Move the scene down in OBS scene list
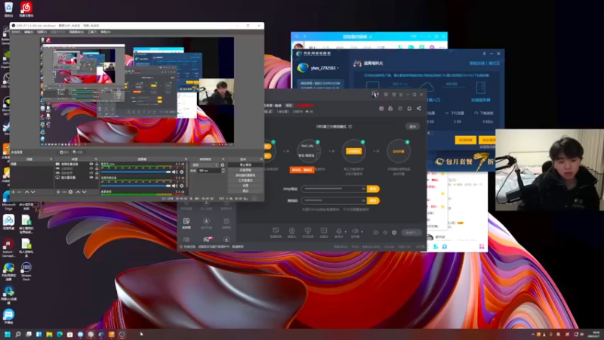The height and width of the screenshot is (340, 604). click(32, 192)
